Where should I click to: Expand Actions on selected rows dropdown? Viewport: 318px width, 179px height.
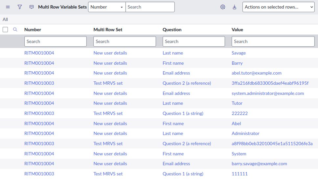click(279, 7)
